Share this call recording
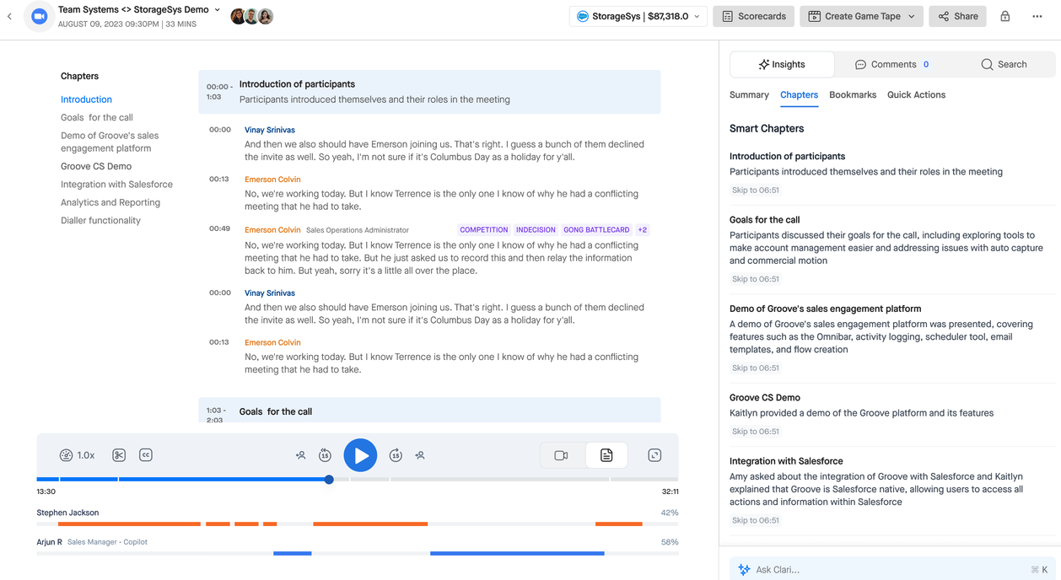 click(x=957, y=16)
